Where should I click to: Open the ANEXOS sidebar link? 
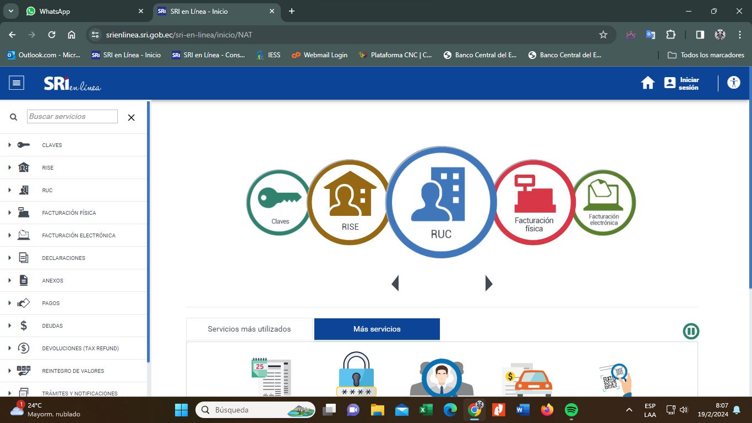click(52, 281)
